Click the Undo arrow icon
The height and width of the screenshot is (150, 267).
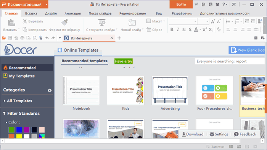(x=47, y=38)
